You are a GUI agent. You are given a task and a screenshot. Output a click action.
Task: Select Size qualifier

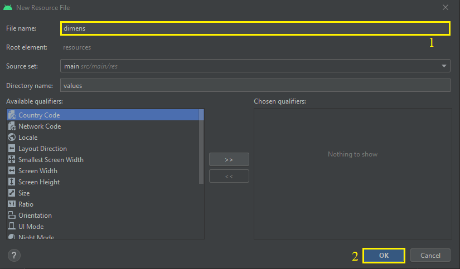[x=103, y=193]
